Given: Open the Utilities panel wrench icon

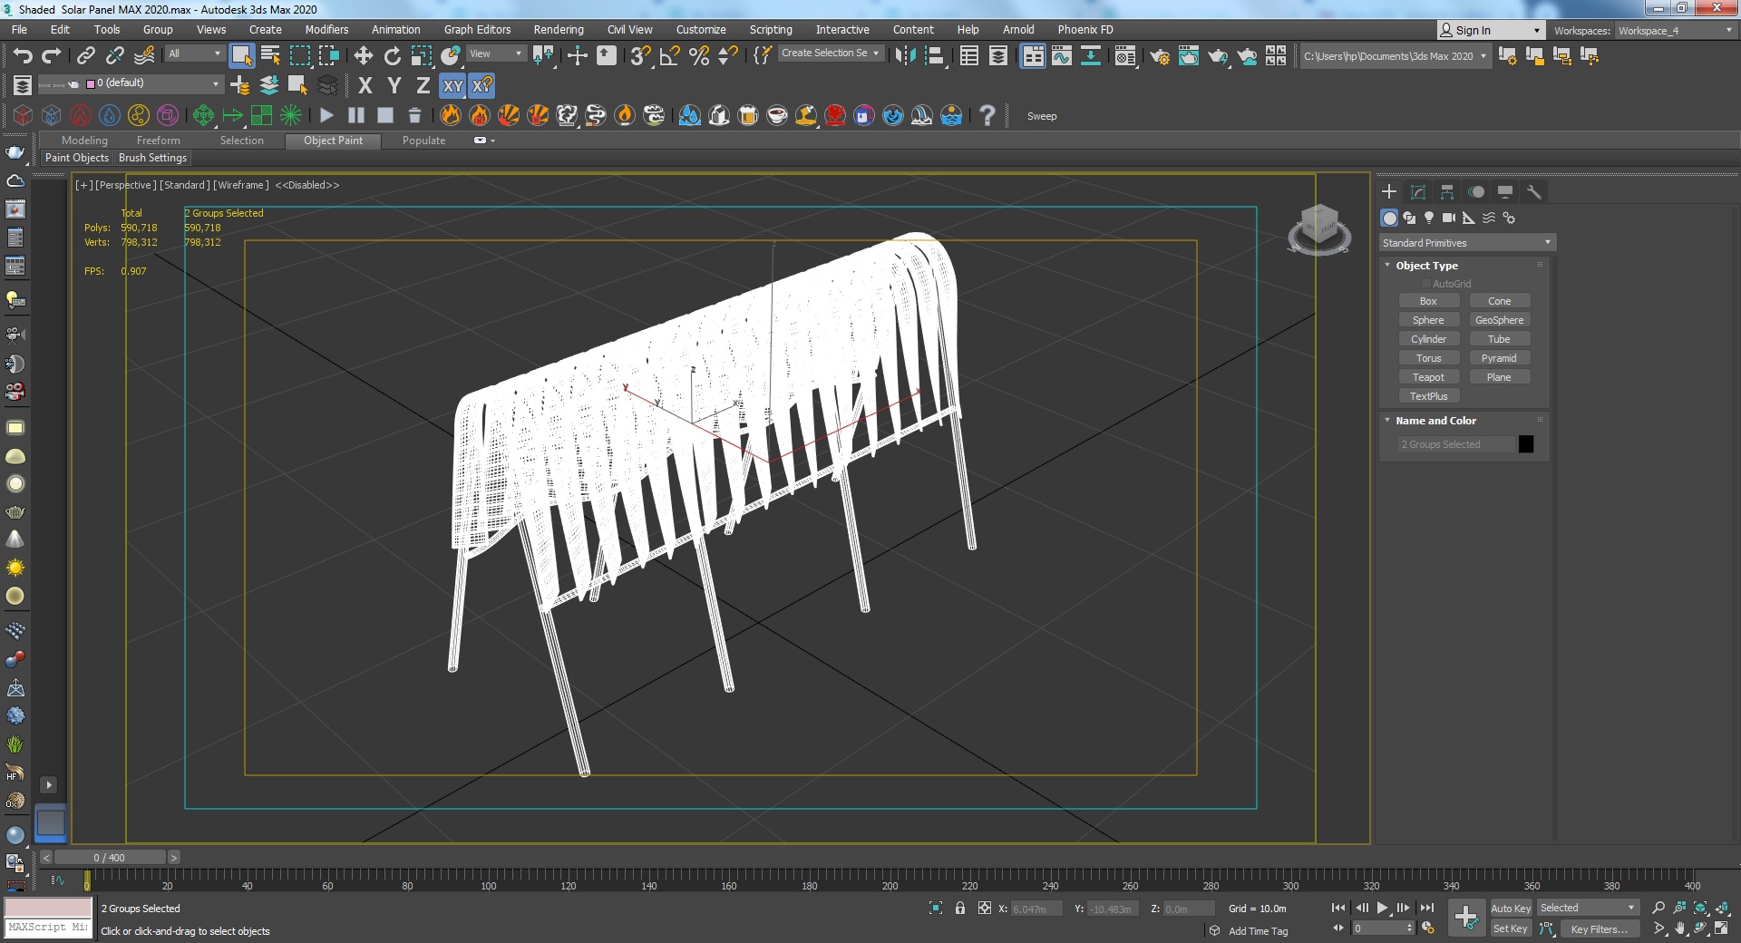Looking at the screenshot, I should 1534,192.
